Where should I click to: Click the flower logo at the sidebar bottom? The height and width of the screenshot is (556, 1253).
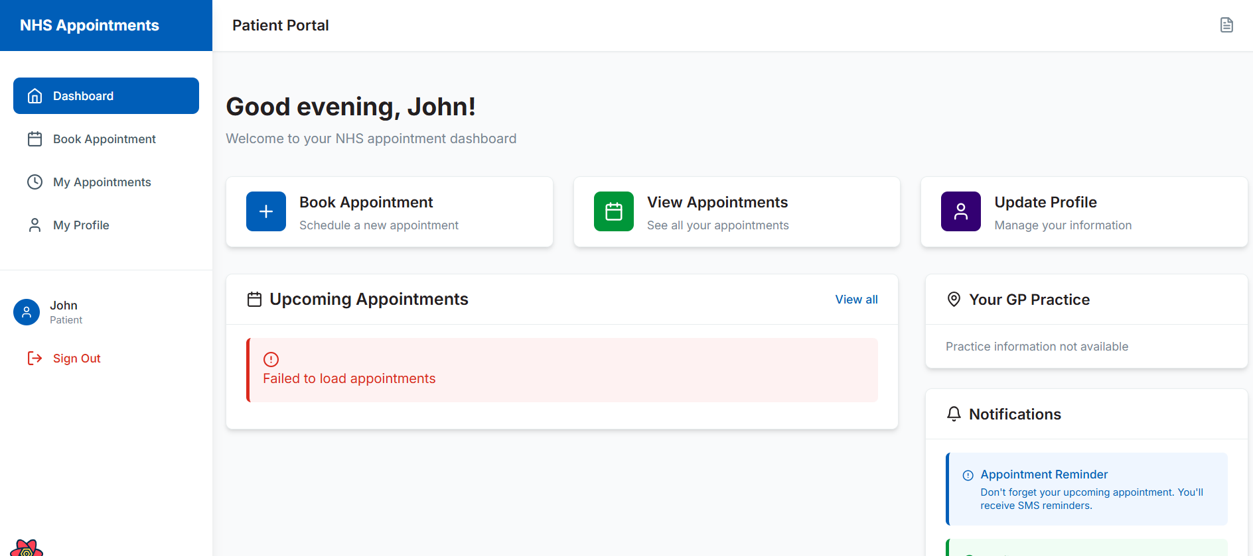tap(27, 548)
